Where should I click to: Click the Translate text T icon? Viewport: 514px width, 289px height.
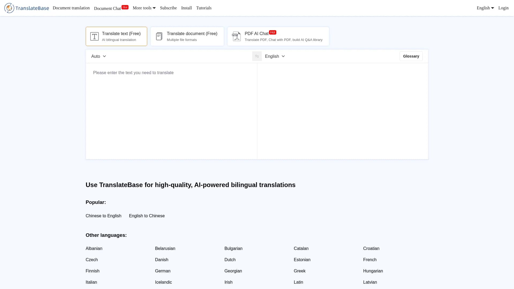point(94,36)
